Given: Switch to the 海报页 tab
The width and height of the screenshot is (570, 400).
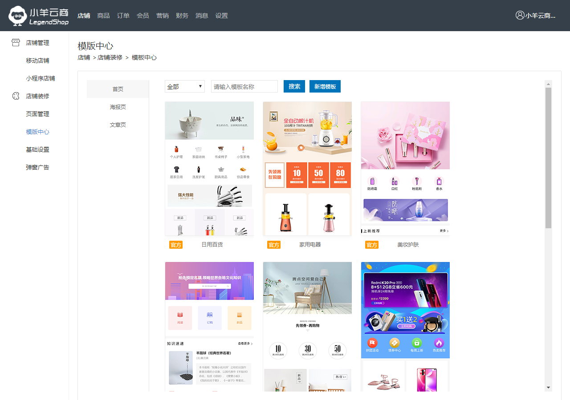Looking at the screenshot, I should [x=118, y=107].
